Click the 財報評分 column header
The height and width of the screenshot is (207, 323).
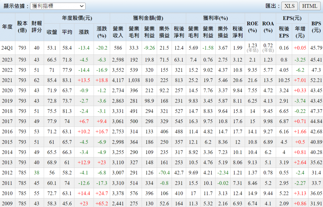point(37,27)
